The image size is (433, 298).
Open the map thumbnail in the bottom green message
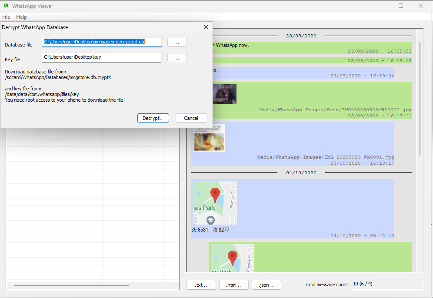233,258
